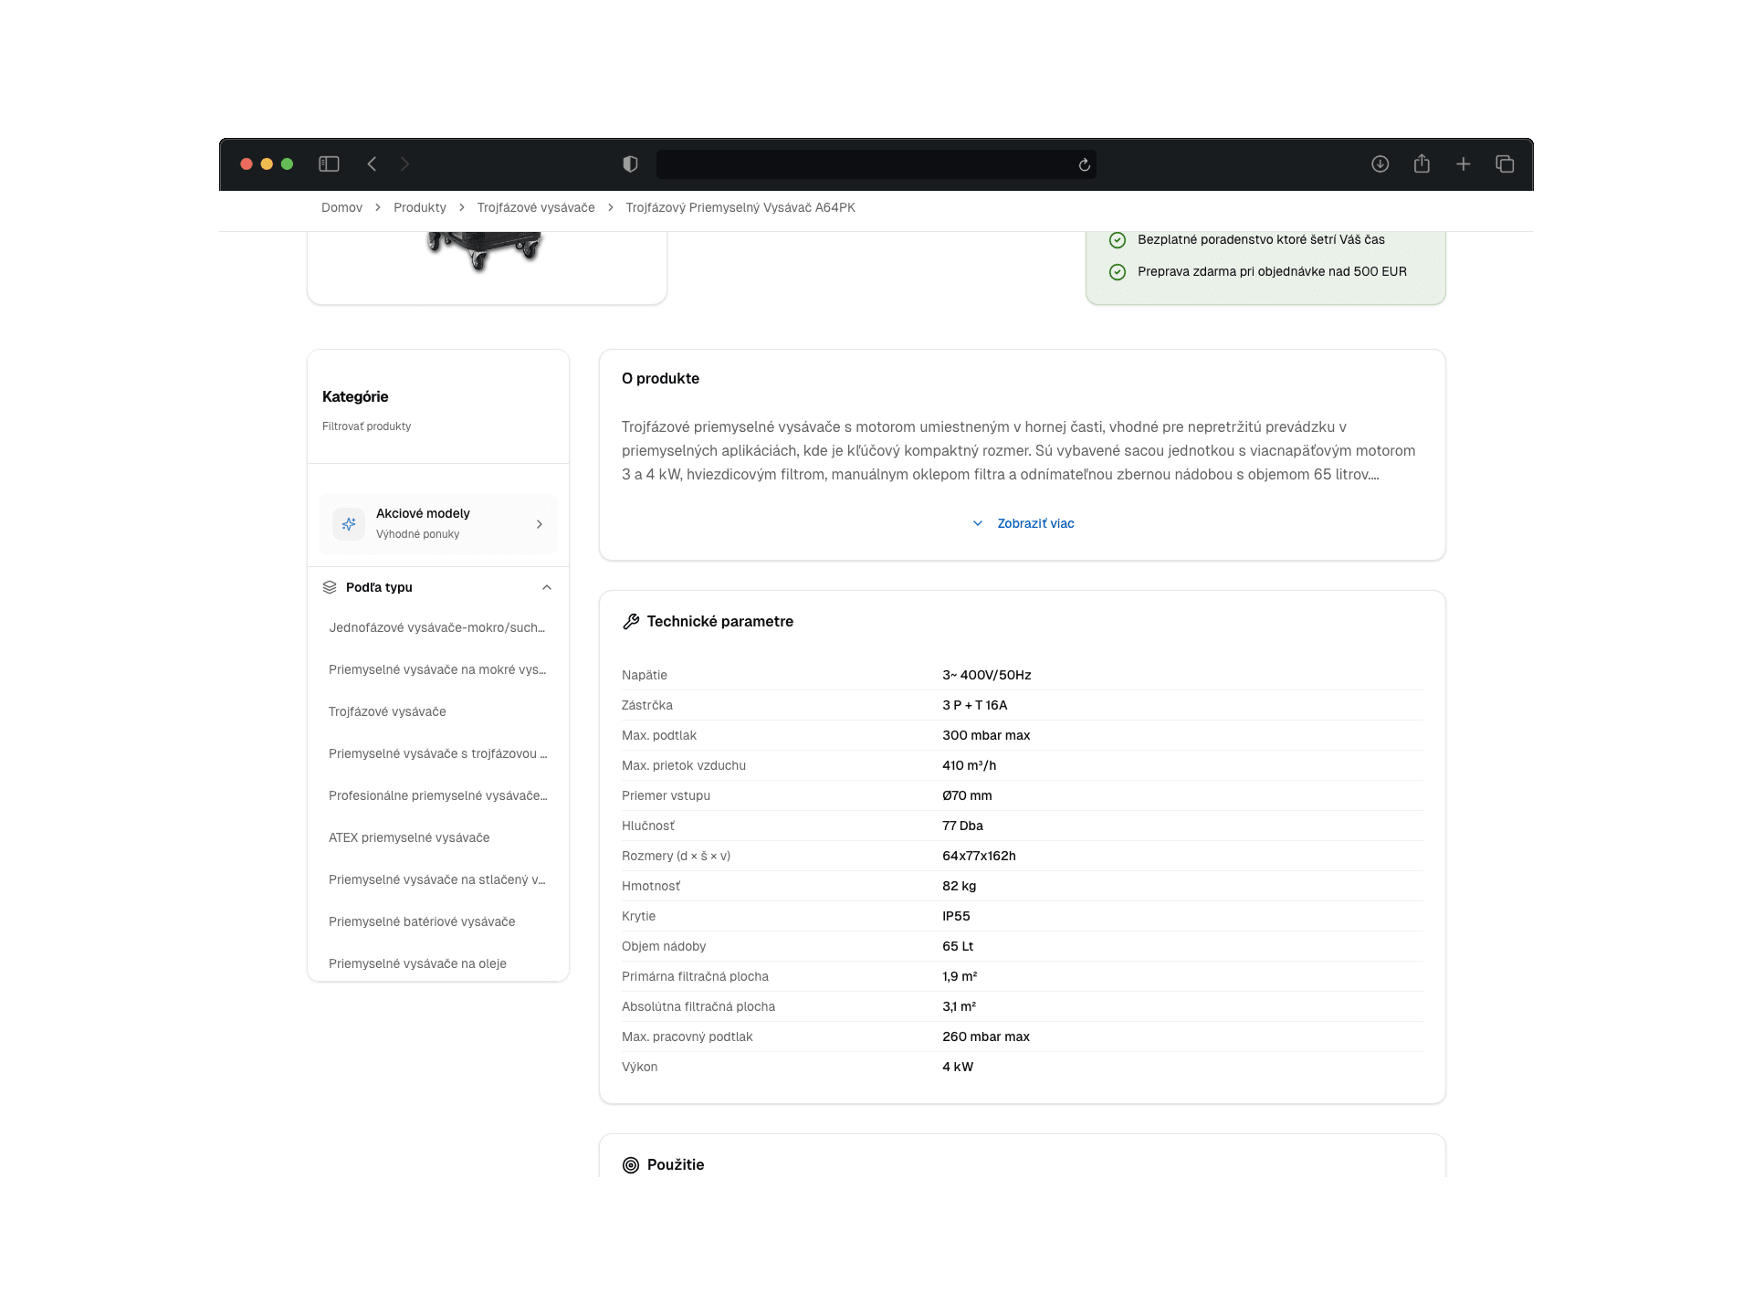Select Jednofázové vysávače-mokro/such... category
Viewport: 1753px width, 1315px height.
[437, 627]
